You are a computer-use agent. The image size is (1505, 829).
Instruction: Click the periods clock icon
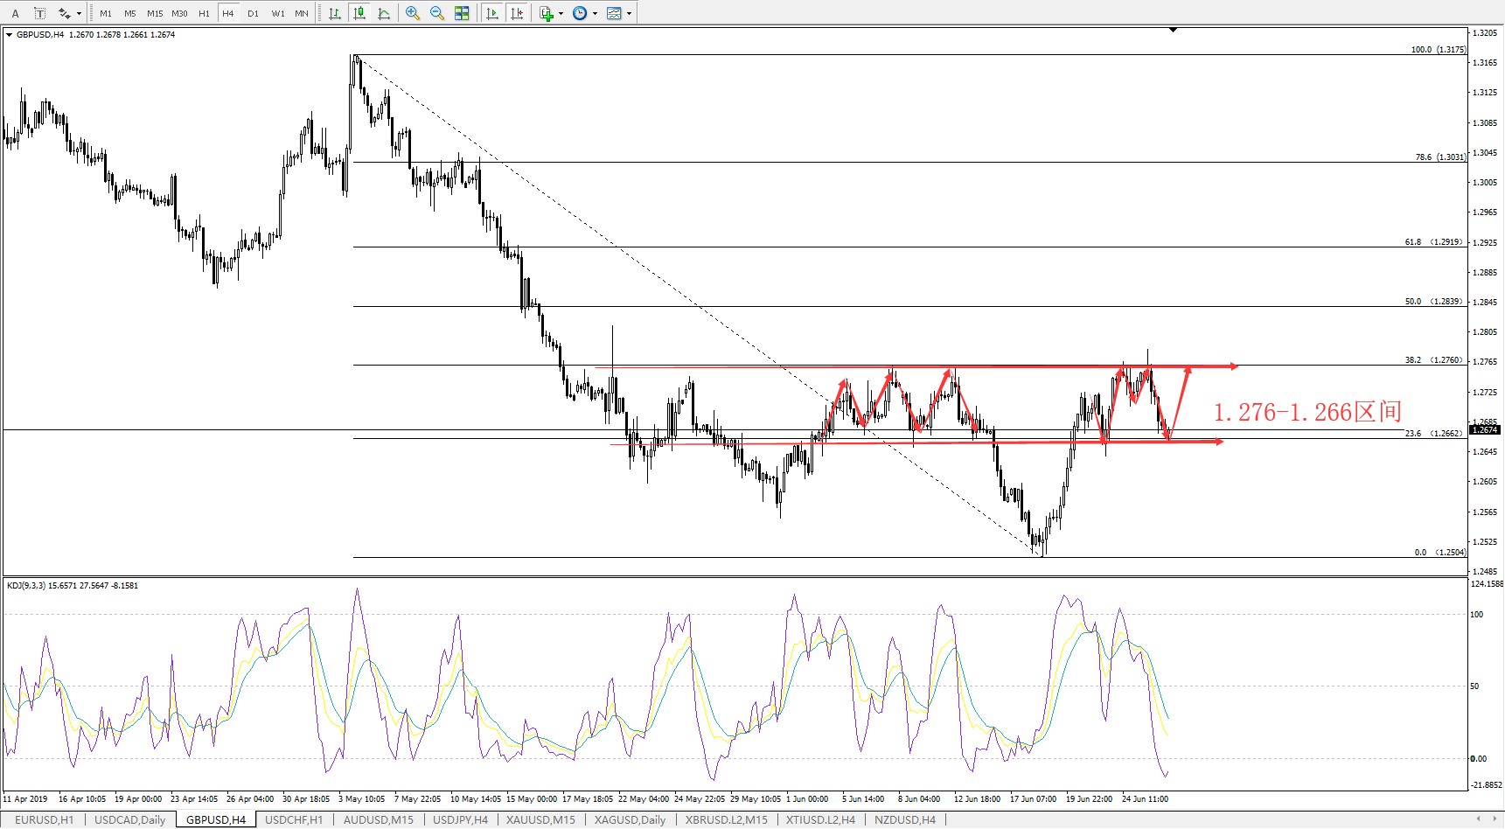point(580,13)
